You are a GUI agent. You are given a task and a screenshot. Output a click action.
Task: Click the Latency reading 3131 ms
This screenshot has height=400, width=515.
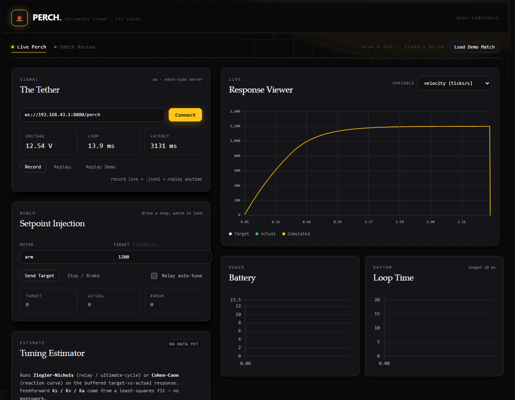pos(163,146)
